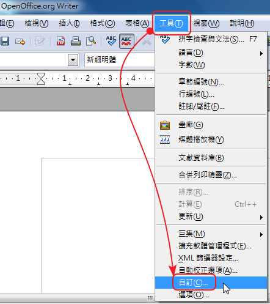Select 拼字檢查與文法(S)... menu entry
This screenshot has width=270, height=304.
point(211,39)
